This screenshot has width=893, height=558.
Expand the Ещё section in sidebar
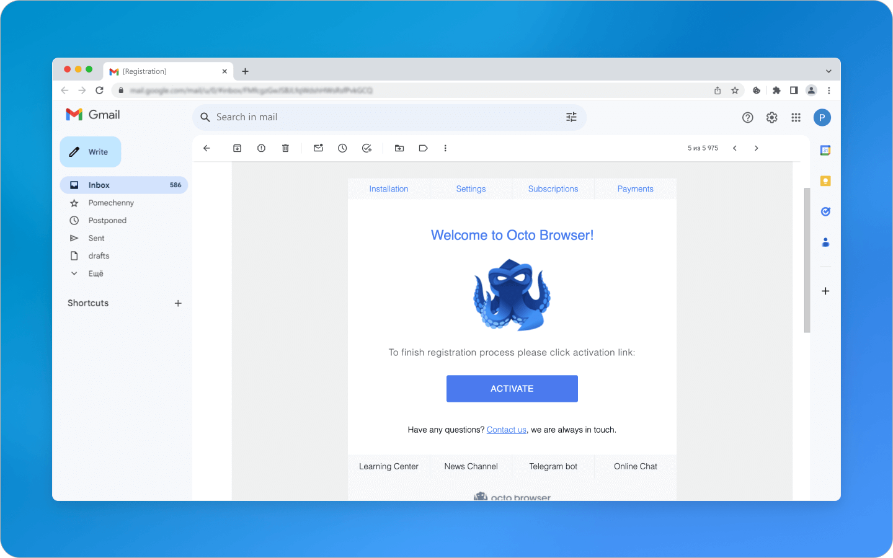tap(96, 273)
